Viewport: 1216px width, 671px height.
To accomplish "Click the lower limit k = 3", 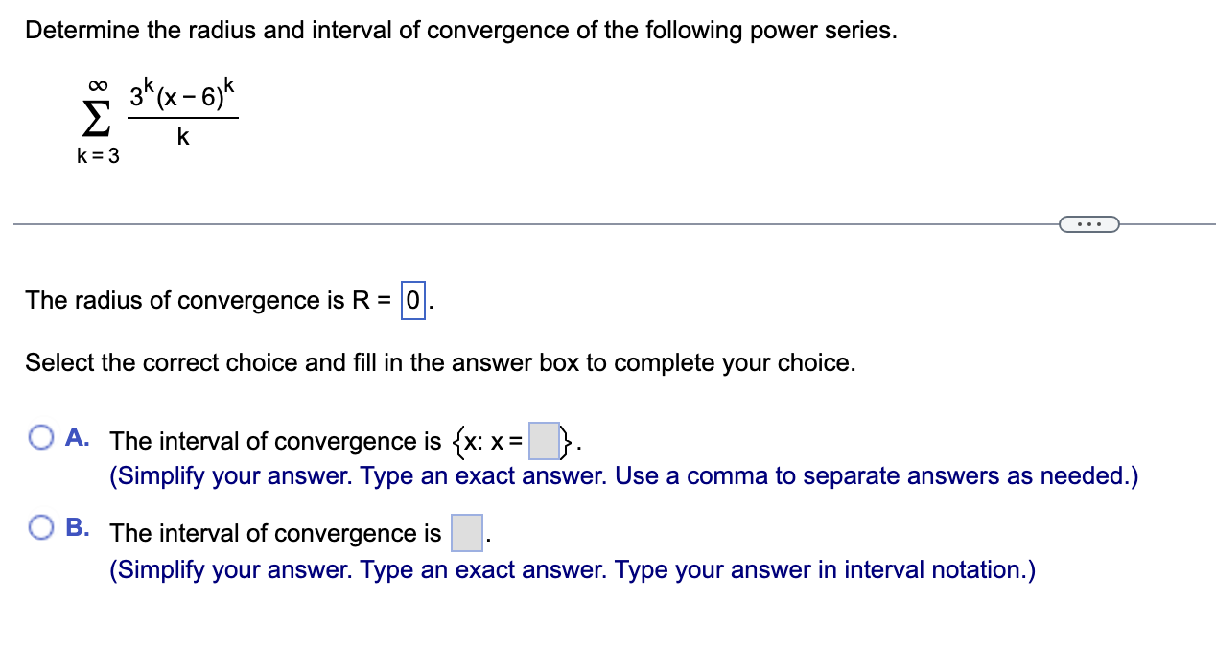I will [97, 156].
